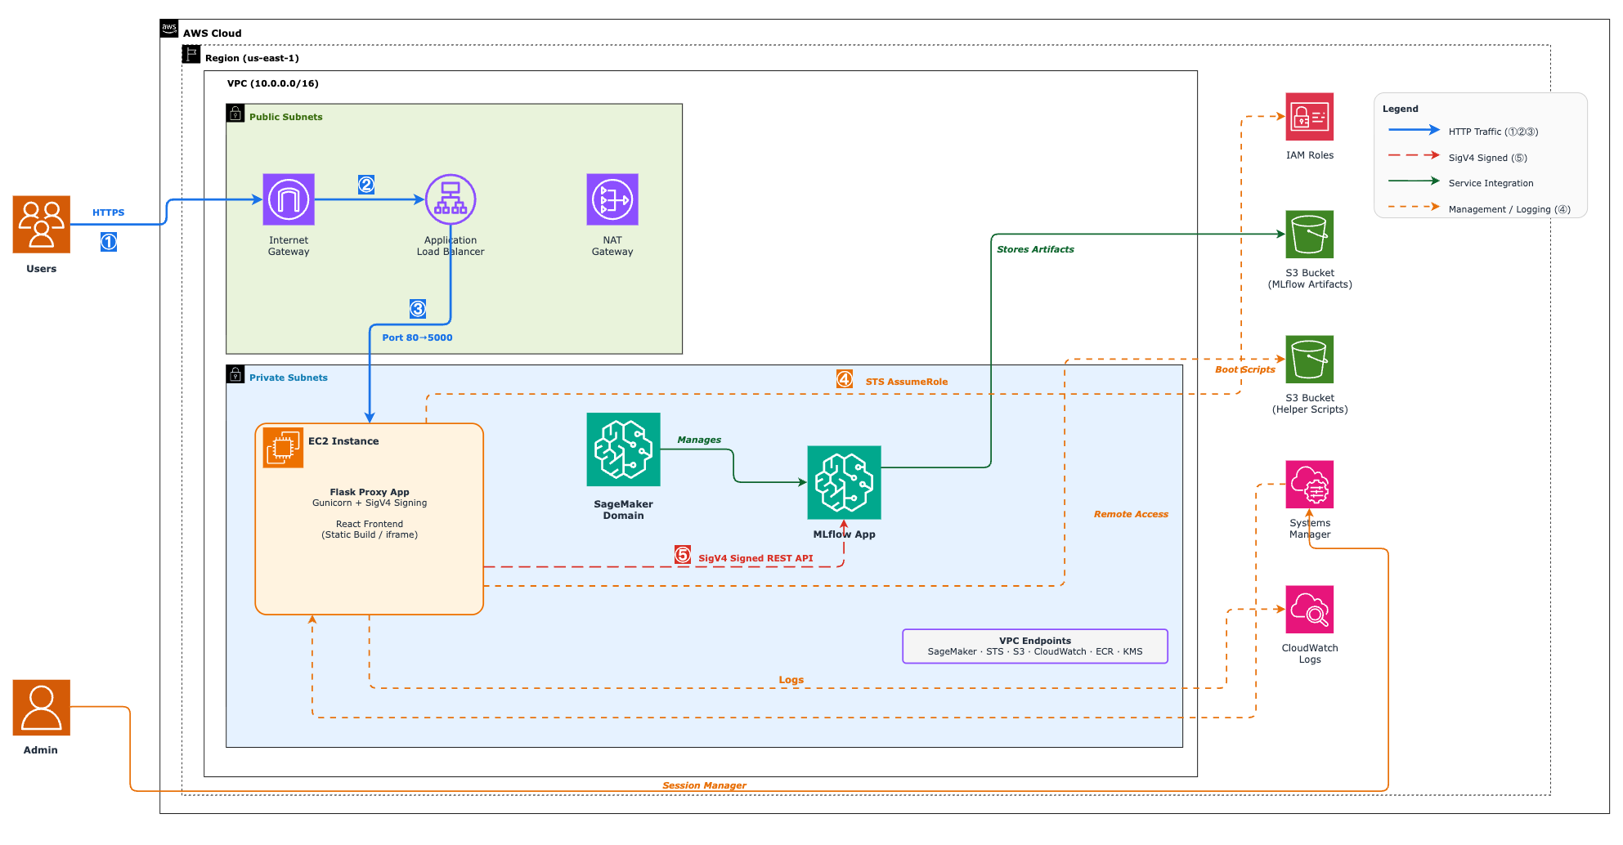
Task: Select the NAT Gateway icon
Action: pyautogui.click(x=612, y=199)
